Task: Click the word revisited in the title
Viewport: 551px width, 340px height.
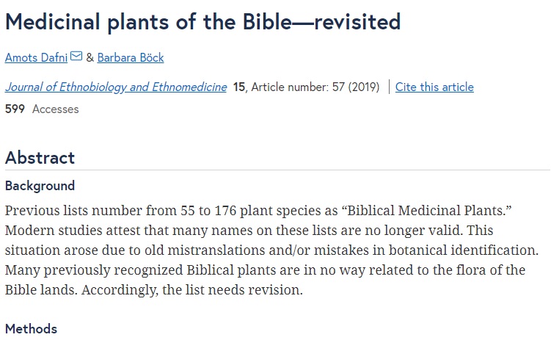Action: pos(357,22)
